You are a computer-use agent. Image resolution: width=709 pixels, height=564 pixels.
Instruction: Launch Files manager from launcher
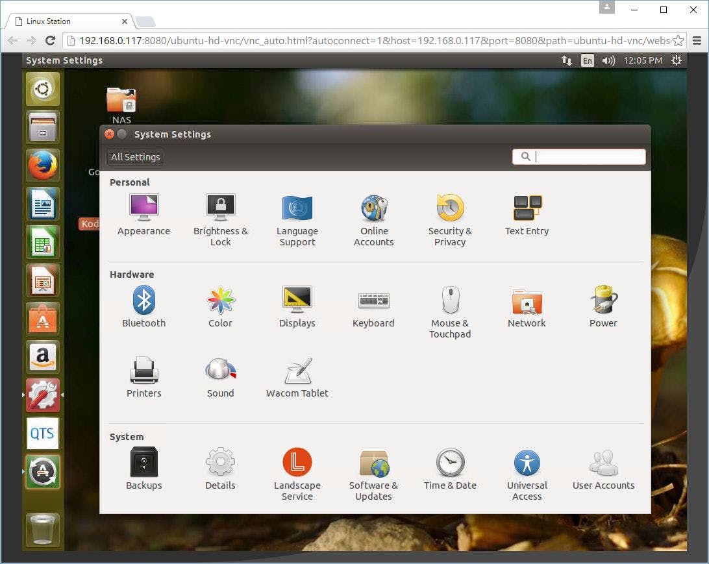[42, 127]
